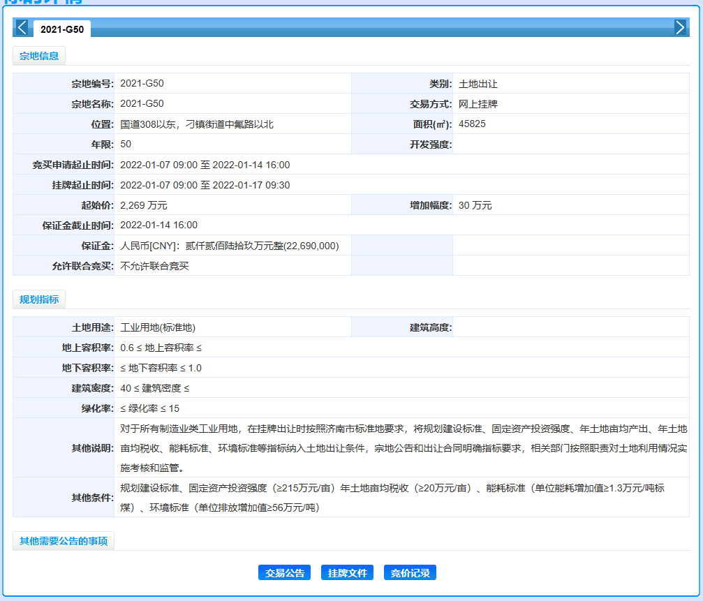Click the 其他说明 paragraph text
This screenshot has height=601, width=703.
click(x=404, y=448)
